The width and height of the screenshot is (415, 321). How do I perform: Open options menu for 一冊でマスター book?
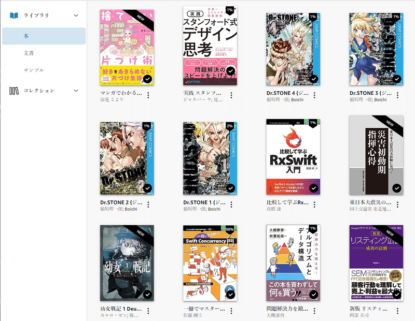pos(231,311)
